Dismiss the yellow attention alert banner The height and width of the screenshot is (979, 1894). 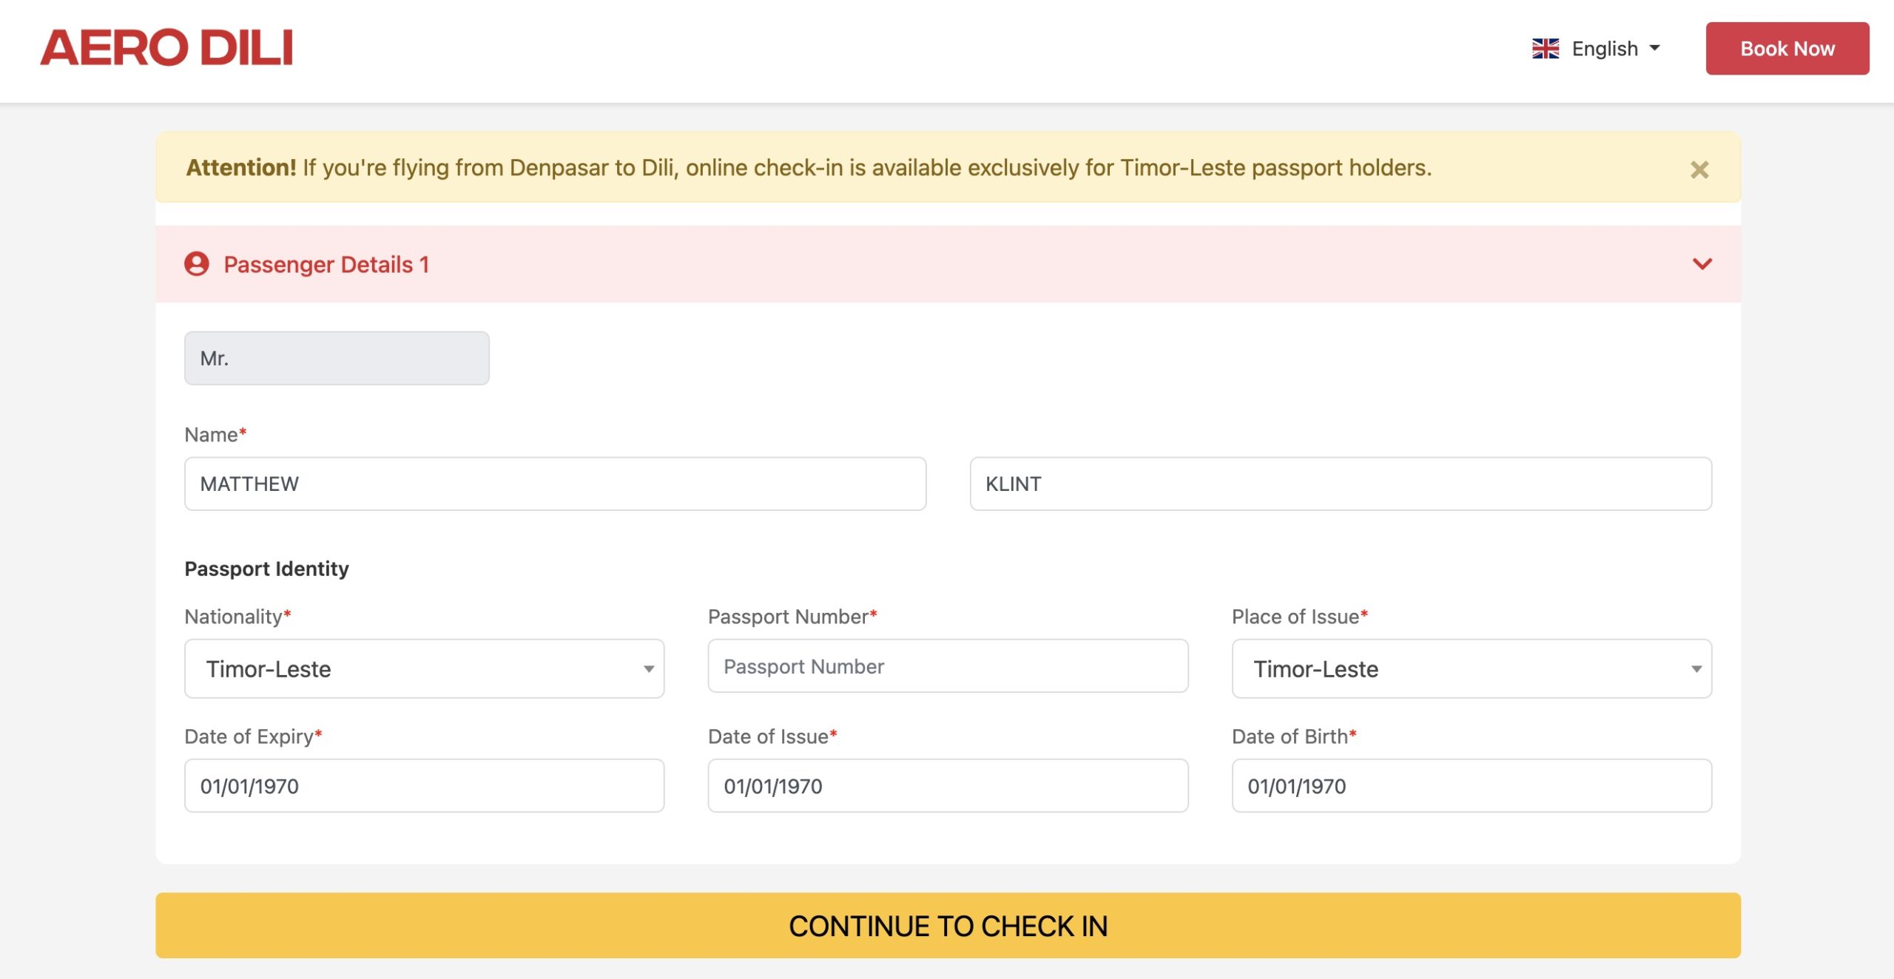click(1699, 170)
